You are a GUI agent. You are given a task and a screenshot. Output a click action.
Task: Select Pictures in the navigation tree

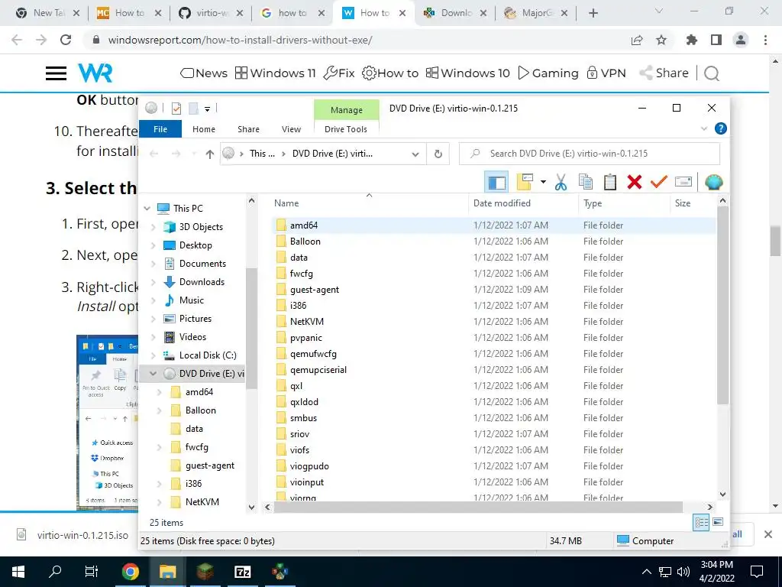click(195, 319)
